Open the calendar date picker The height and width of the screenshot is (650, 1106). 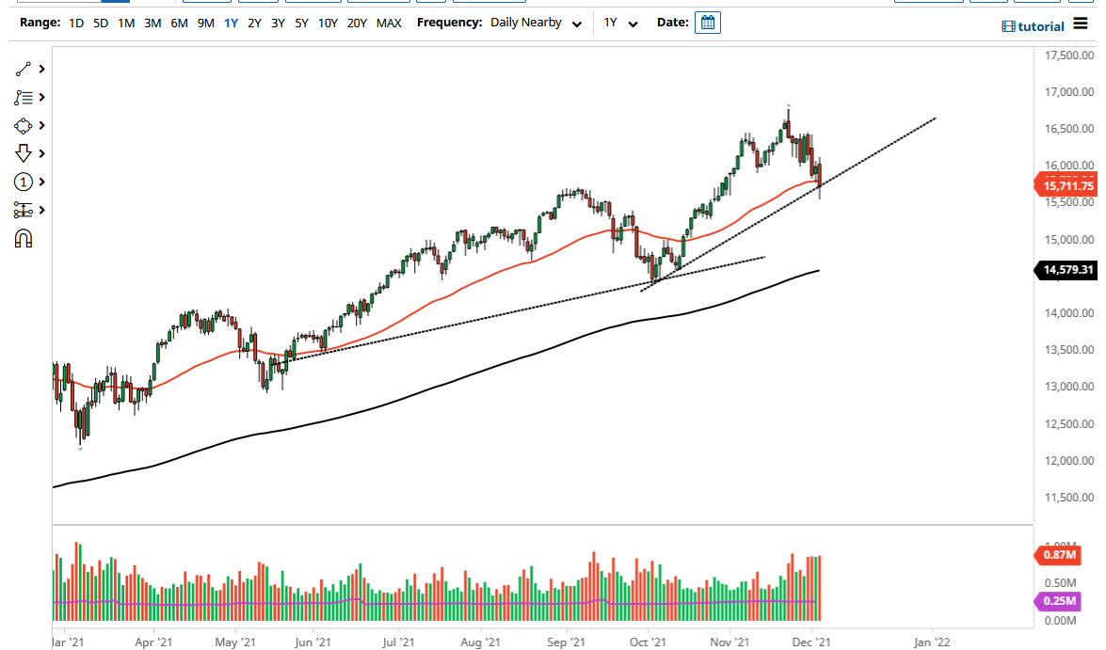(x=708, y=22)
